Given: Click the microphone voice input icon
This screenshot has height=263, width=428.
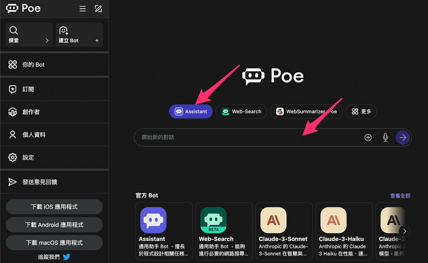Looking at the screenshot, I should coord(385,137).
